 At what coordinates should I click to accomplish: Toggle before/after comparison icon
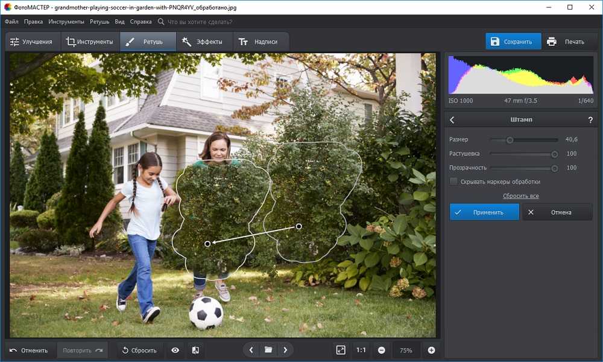click(195, 350)
